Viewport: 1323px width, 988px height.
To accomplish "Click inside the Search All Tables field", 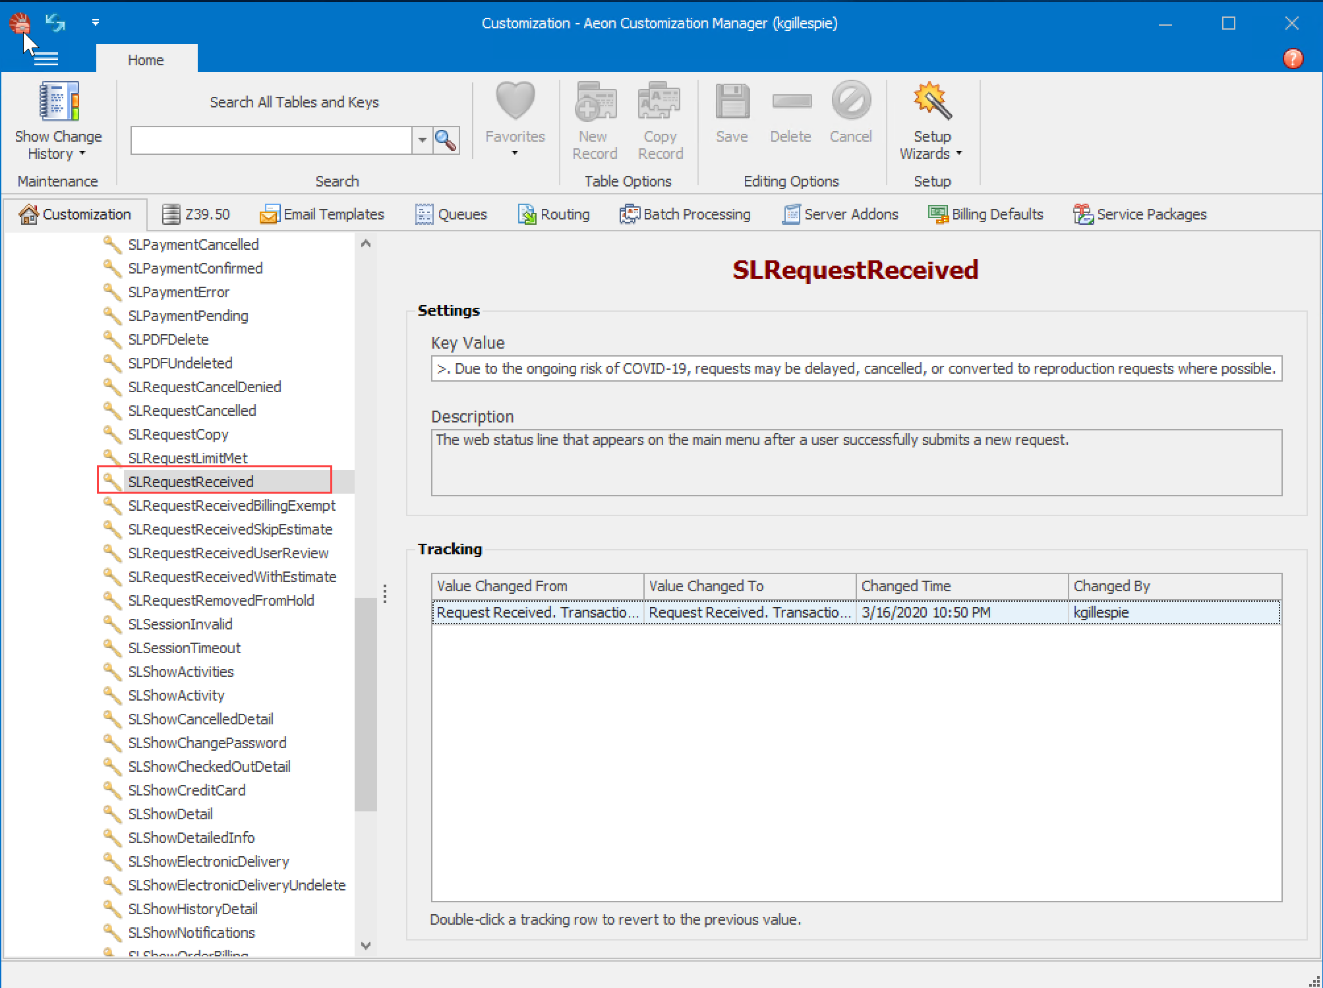I will tap(270, 140).
